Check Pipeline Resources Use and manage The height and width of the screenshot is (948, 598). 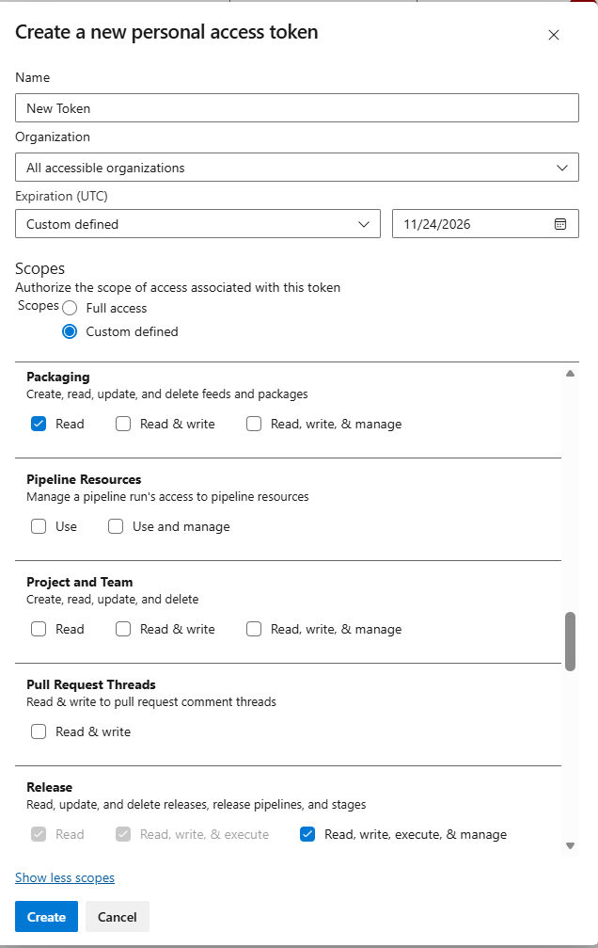coord(116,526)
